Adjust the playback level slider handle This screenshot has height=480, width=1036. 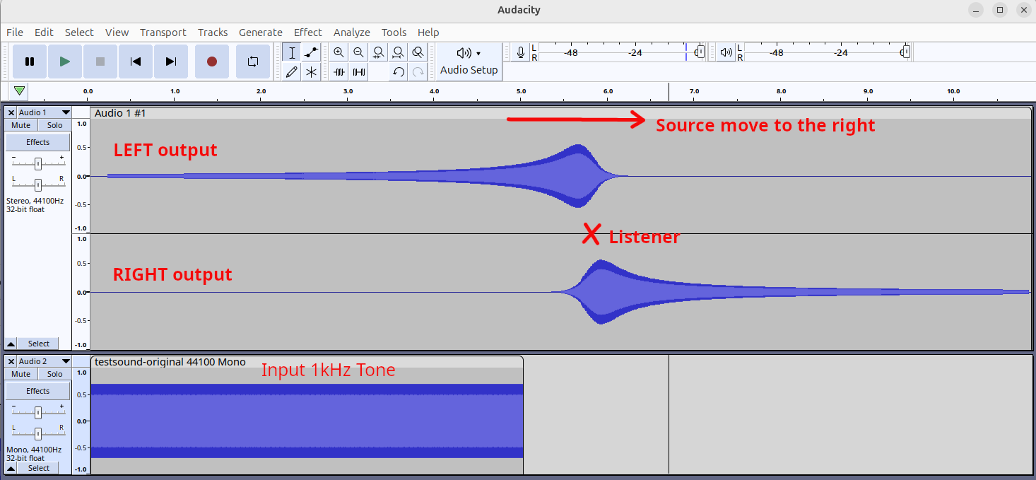905,52
